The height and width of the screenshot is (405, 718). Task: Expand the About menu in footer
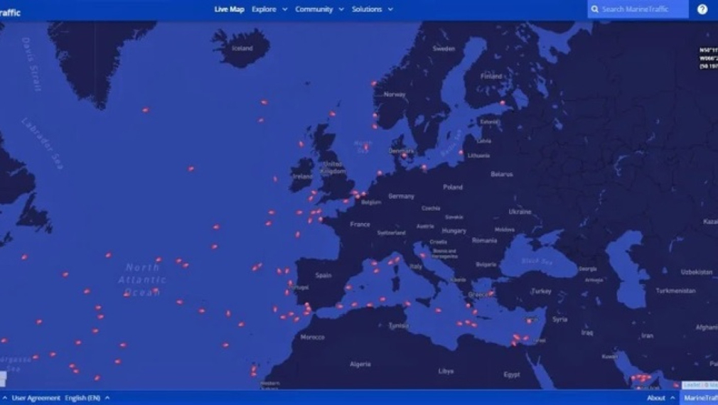660,398
